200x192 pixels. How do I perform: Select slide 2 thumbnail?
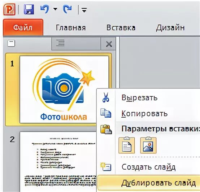point(58,162)
